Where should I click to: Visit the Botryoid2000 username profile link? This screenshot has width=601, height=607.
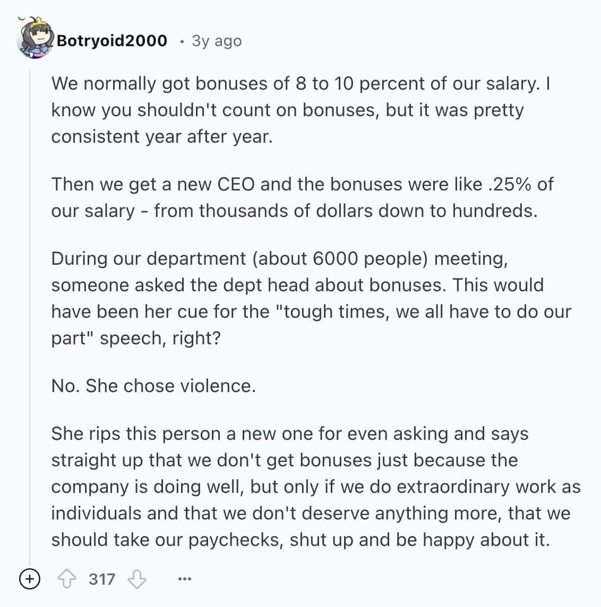(x=111, y=41)
